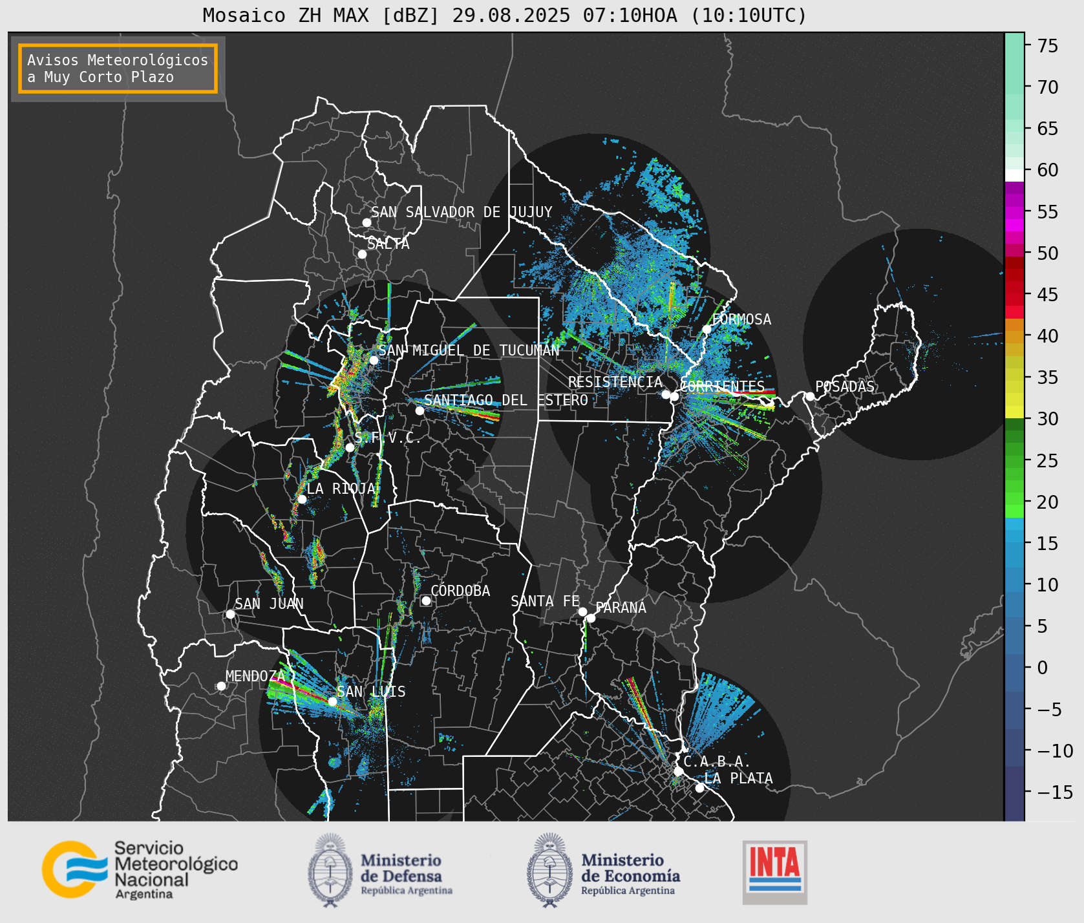Click the PARANÁ city label
The width and height of the screenshot is (1084, 923).
(x=621, y=608)
